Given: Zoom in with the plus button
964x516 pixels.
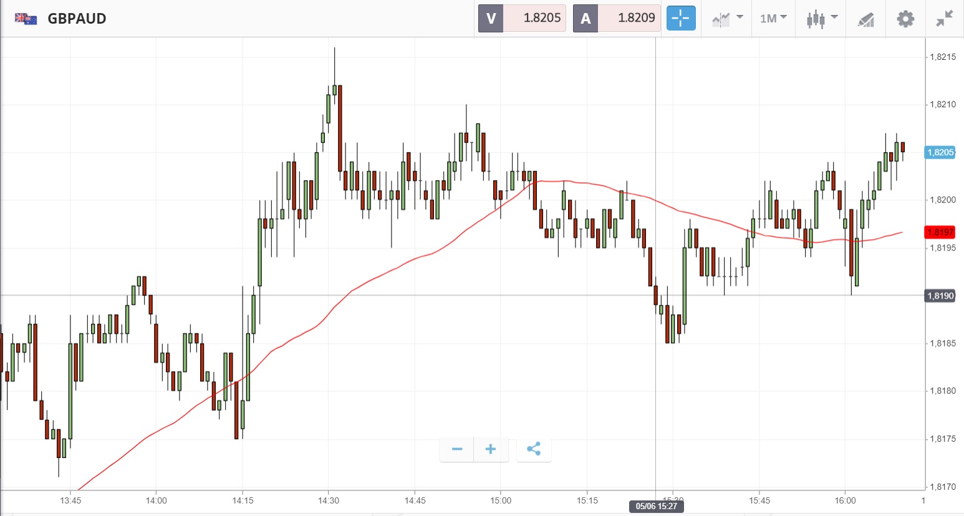Looking at the screenshot, I should pos(491,449).
